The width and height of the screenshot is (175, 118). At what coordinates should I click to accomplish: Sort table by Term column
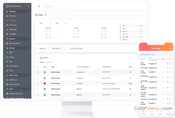click(x=53, y=67)
